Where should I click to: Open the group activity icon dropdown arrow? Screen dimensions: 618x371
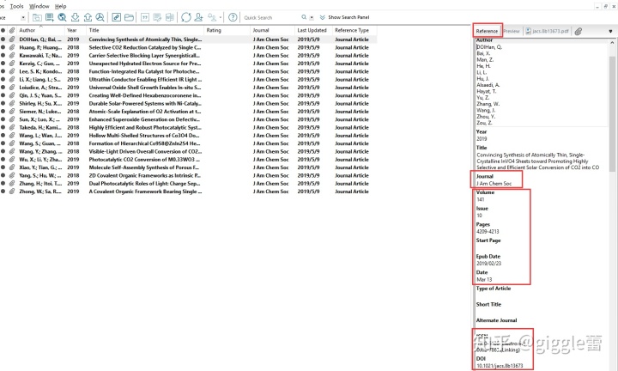click(221, 17)
